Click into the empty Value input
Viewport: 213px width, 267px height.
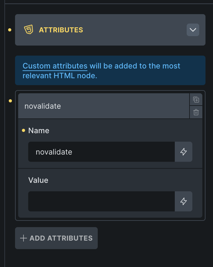pyautogui.click(x=101, y=201)
